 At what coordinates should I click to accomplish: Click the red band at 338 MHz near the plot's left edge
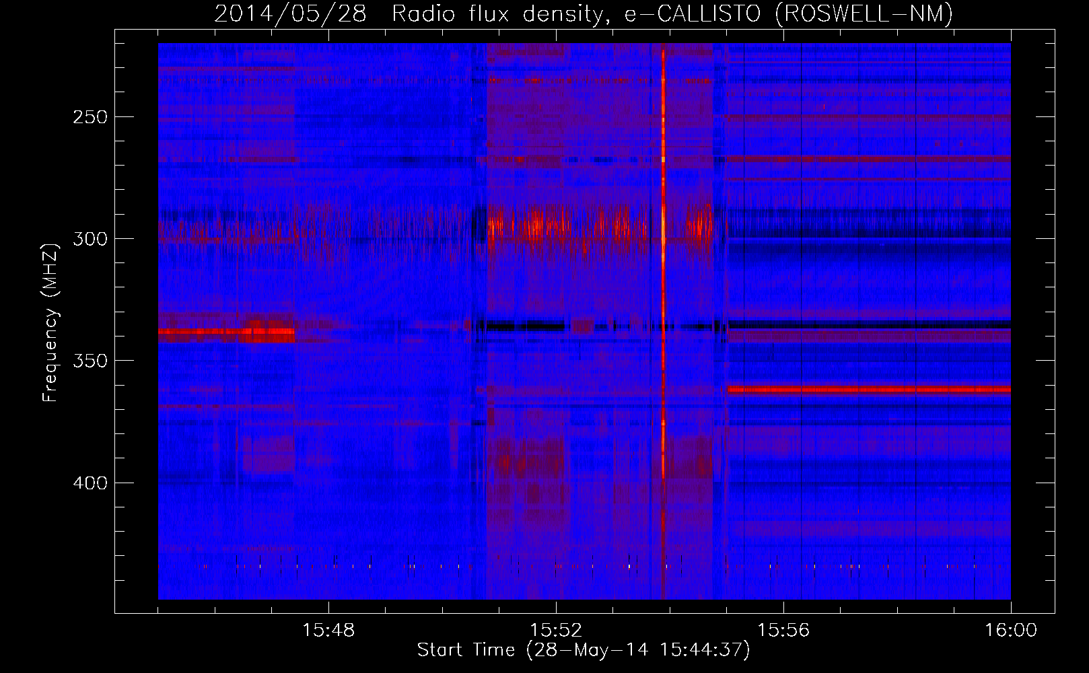(226, 331)
